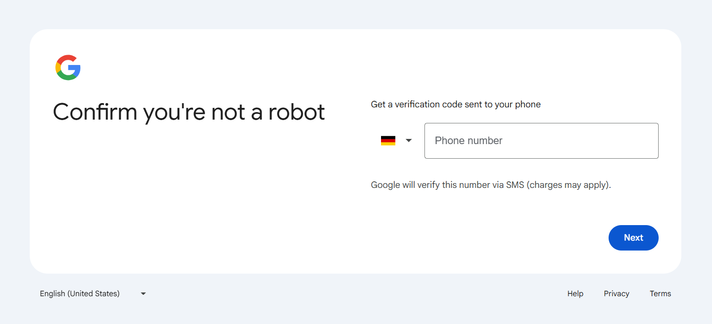Click the Google G logo

point(68,67)
